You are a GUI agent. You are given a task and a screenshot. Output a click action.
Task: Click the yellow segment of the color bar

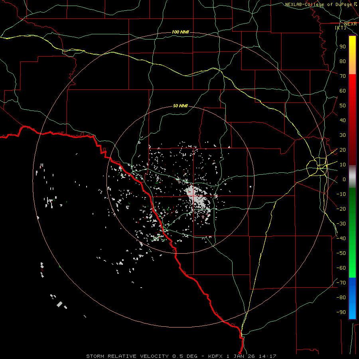tap(352, 45)
